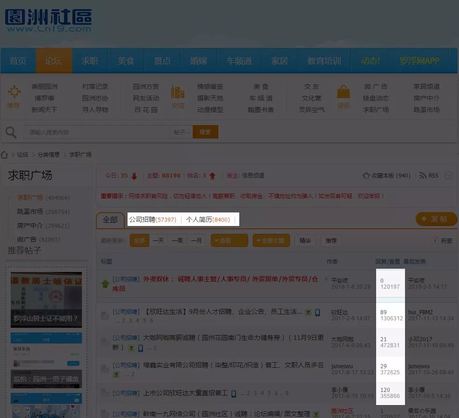Select the 全部 time filter
Image resolution: width=459 pixels, height=418 pixels.
[x=139, y=240]
